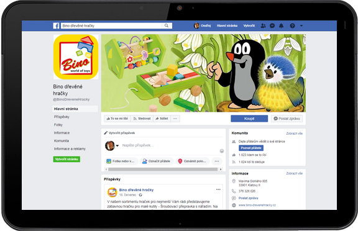Viewport: 358px width, 231px height.
Task: Toggle the To se mi líbí like button
Action: pyautogui.click(x=117, y=119)
